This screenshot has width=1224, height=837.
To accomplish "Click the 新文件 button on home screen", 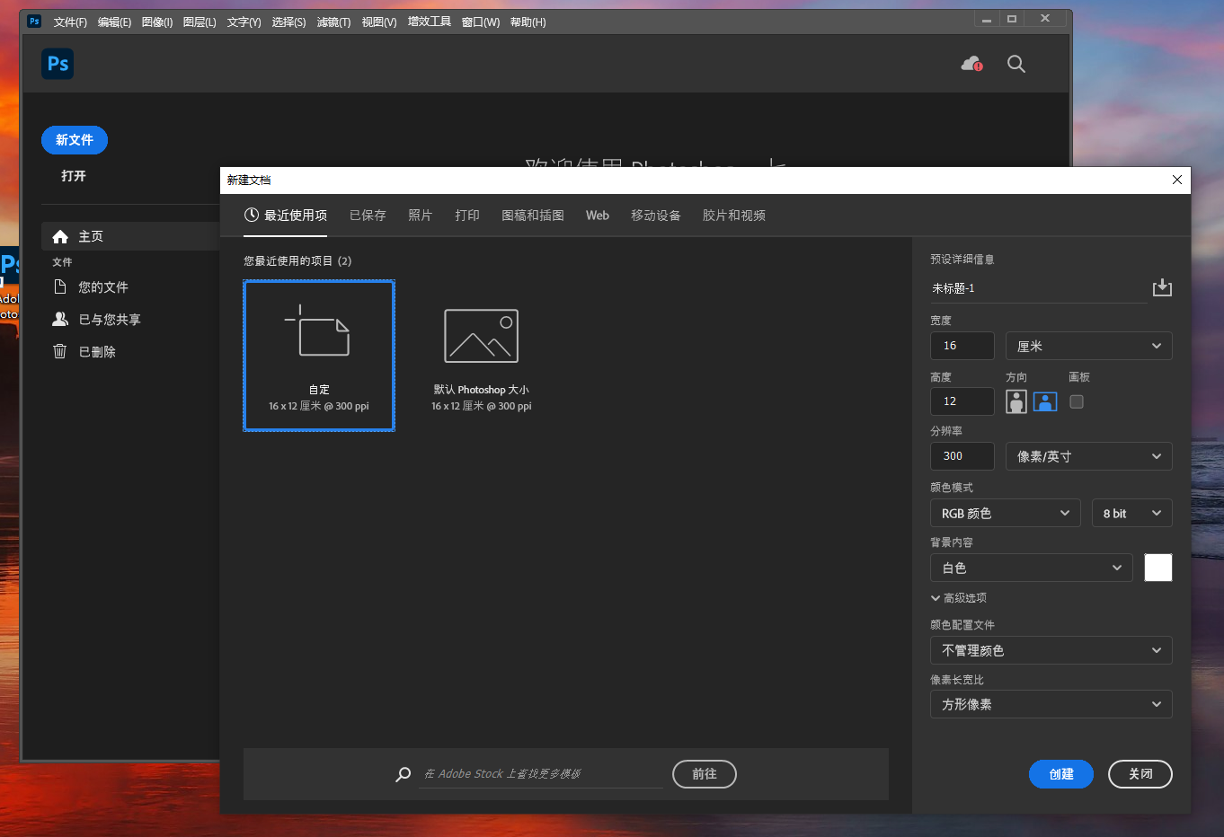I will point(75,140).
